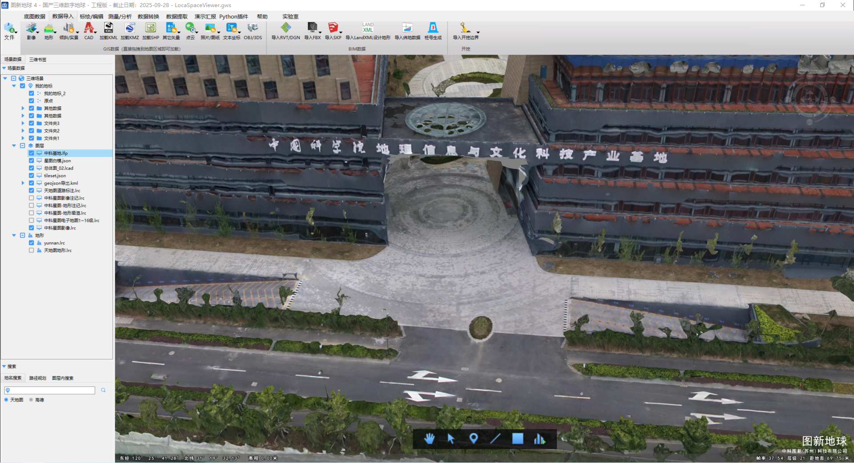This screenshot has width=854, height=463.
Task: Expand the 文件夹1 folder
Action: pos(23,138)
